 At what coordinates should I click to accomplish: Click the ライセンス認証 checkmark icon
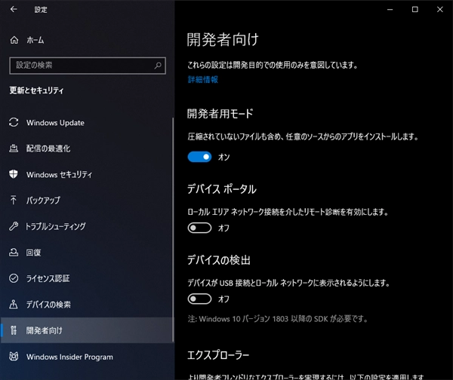pos(14,278)
